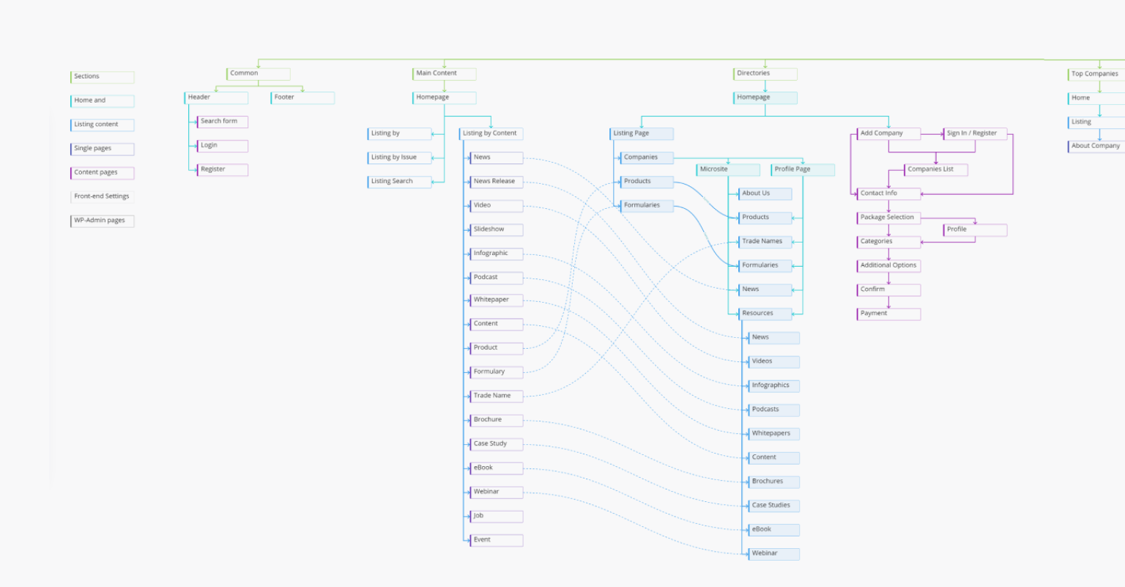Screen dimensions: 1125x587
Task: Select the "Single pages" legend box
Action: tap(103, 149)
